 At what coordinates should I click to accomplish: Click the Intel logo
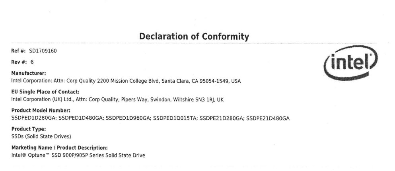tap(350, 63)
